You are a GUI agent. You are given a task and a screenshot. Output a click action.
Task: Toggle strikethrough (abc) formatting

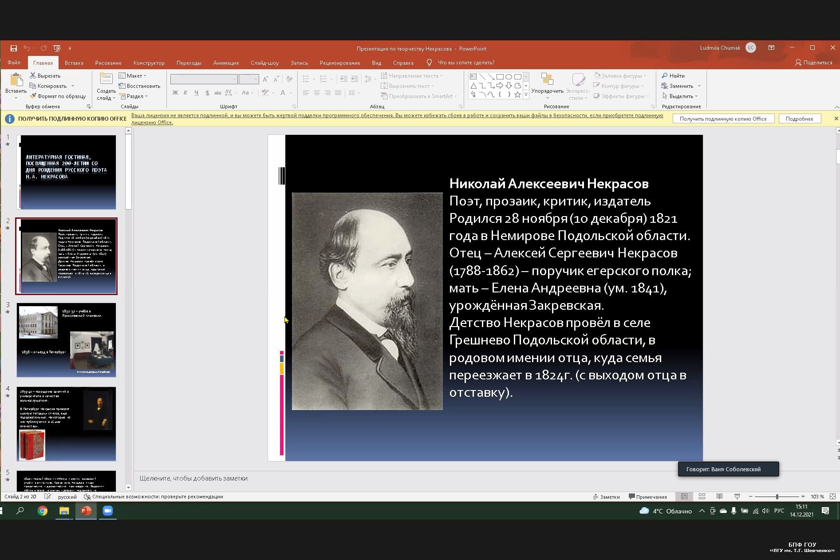218,93
